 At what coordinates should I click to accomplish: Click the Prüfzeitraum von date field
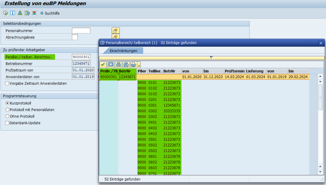pyautogui.click(x=83, y=70)
